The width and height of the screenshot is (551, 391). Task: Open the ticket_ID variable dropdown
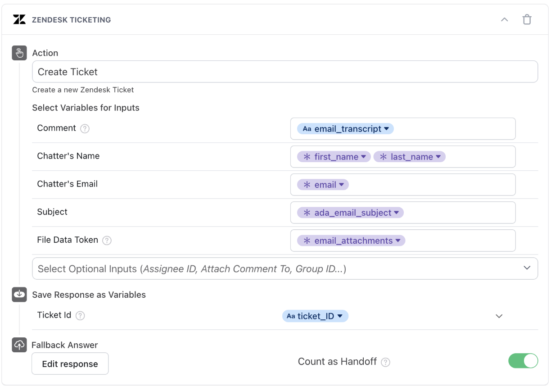(340, 316)
